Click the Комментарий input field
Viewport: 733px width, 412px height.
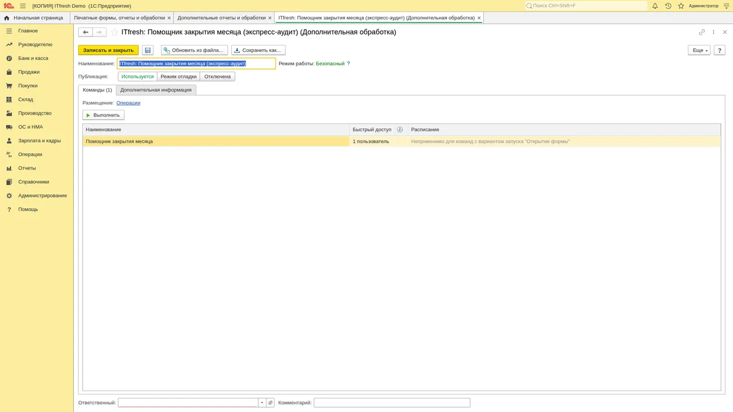point(392,403)
